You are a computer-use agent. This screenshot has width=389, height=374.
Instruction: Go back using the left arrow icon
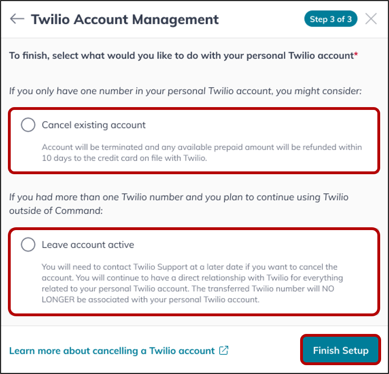tap(17, 19)
